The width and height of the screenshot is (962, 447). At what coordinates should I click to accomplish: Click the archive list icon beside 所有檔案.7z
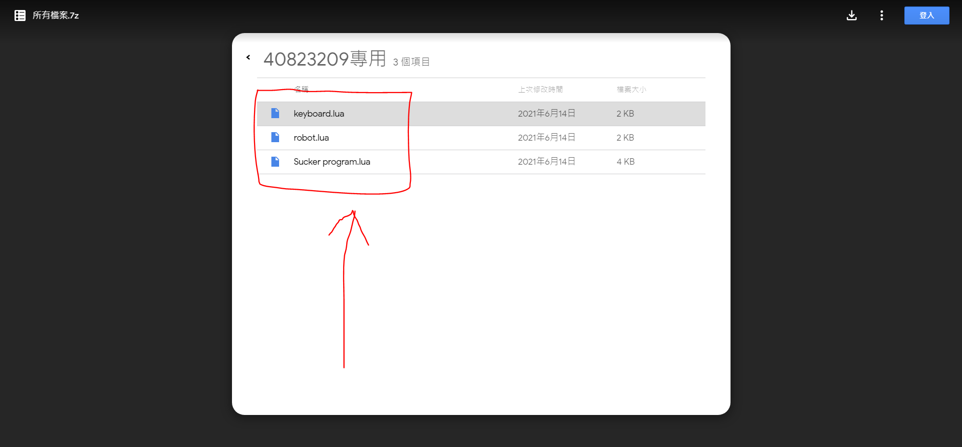pos(20,16)
